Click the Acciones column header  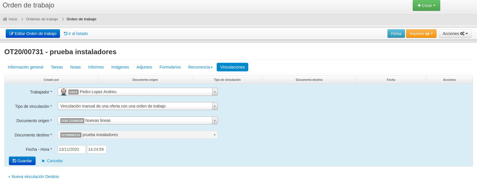(x=449, y=80)
